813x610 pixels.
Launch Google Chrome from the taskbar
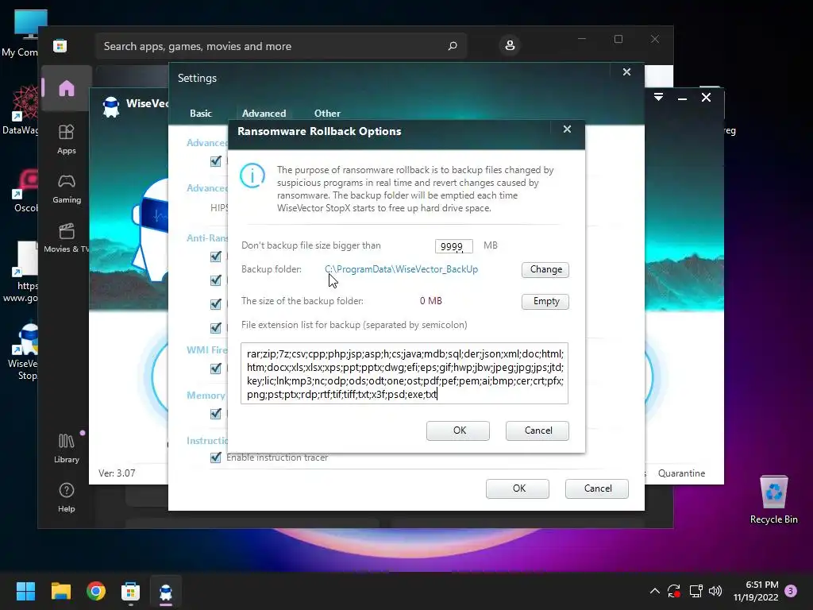coord(96,591)
